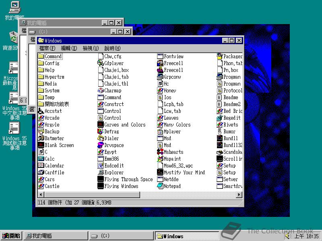Open the 說明(H) menu

(113, 48)
